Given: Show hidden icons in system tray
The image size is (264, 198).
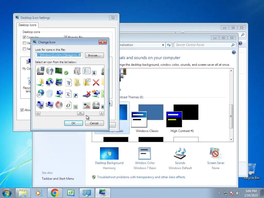Looking at the screenshot, I should 219,193.
